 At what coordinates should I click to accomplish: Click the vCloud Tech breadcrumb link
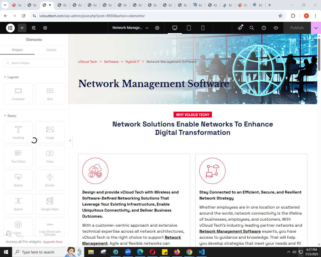[x=88, y=62]
